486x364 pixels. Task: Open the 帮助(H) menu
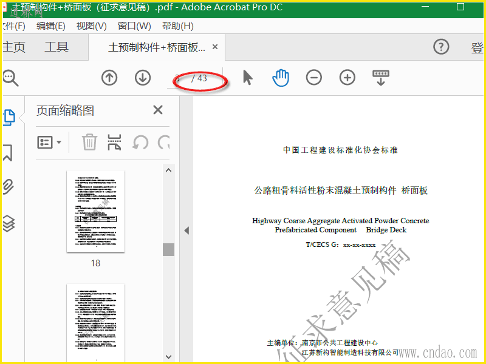point(178,26)
